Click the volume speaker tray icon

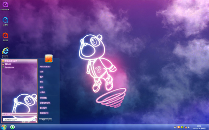[x=189, y=127]
